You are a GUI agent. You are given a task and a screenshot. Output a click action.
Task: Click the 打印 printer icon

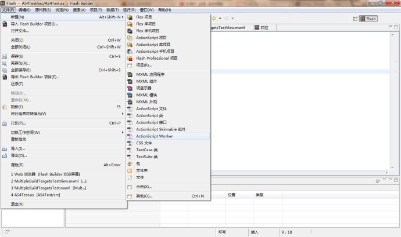click(5, 123)
